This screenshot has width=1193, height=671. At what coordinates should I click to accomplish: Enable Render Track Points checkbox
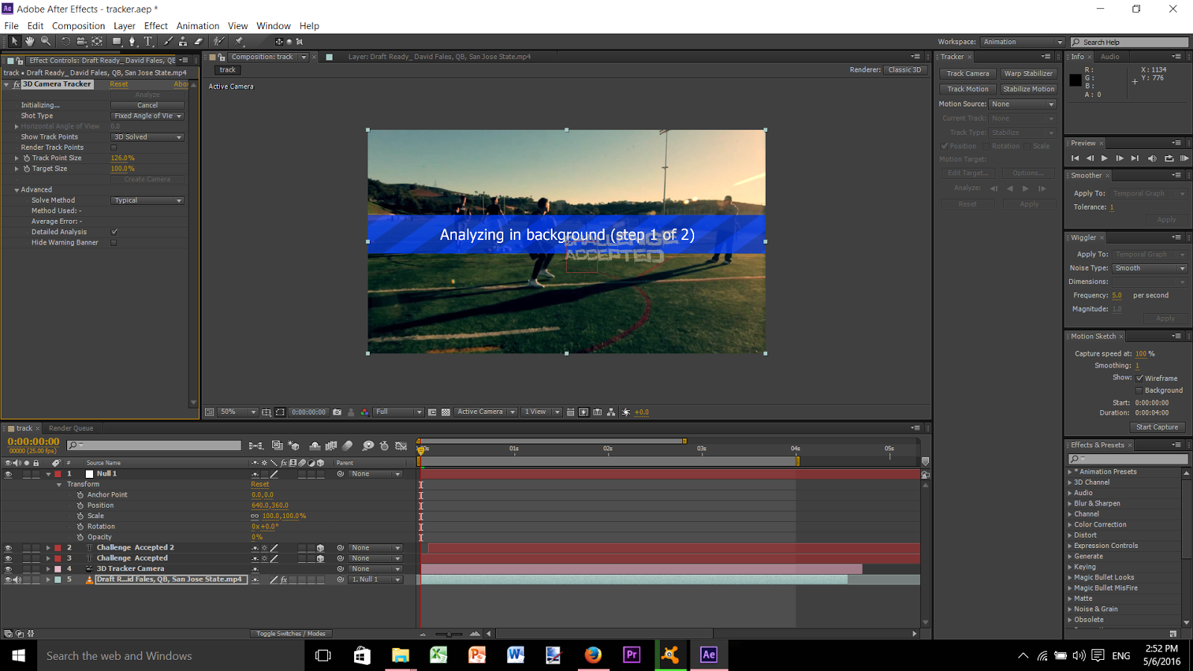point(114,148)
